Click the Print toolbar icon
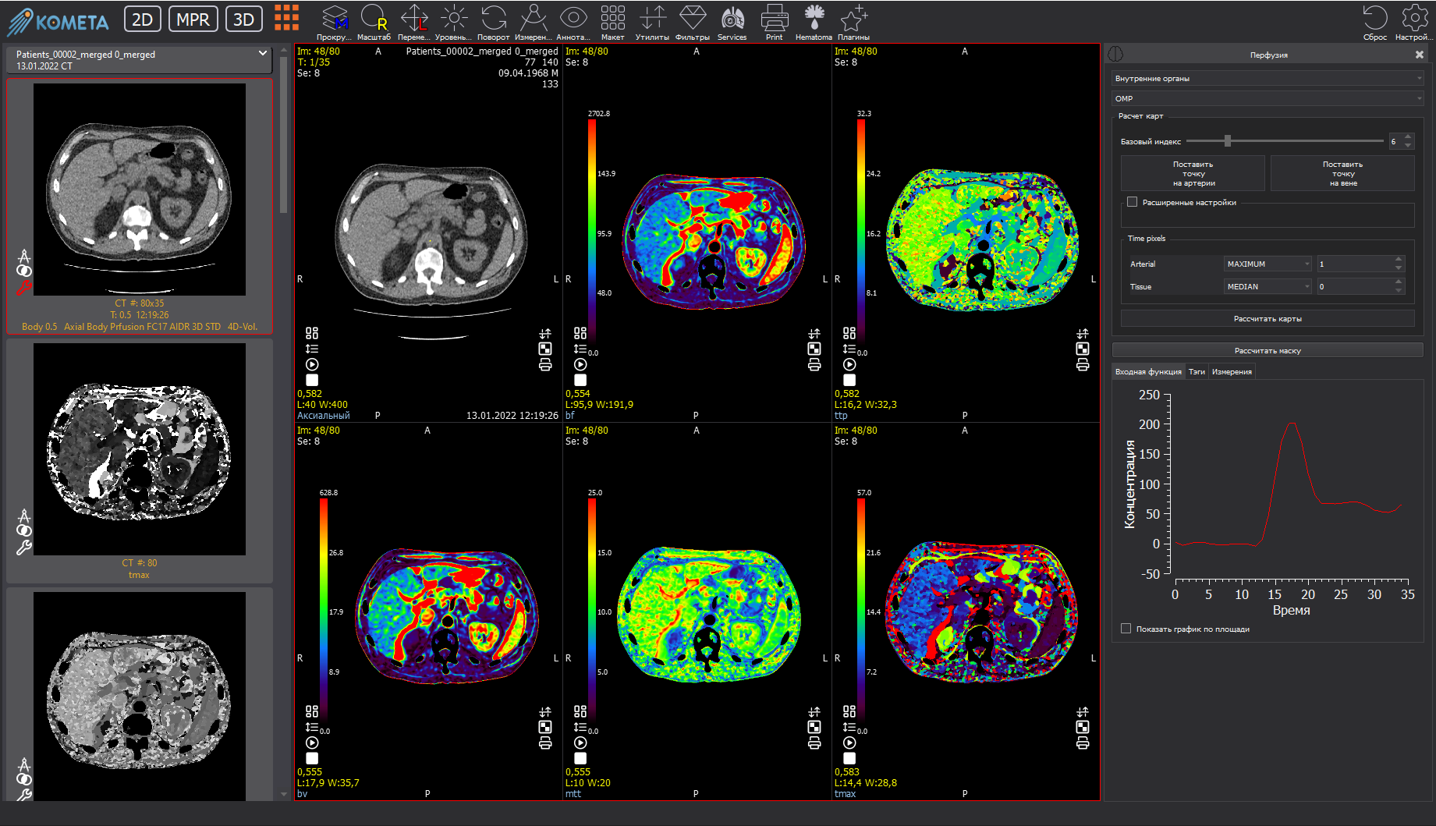Image resolution: width=1436 pixels, height=826 pixels. 774,22
